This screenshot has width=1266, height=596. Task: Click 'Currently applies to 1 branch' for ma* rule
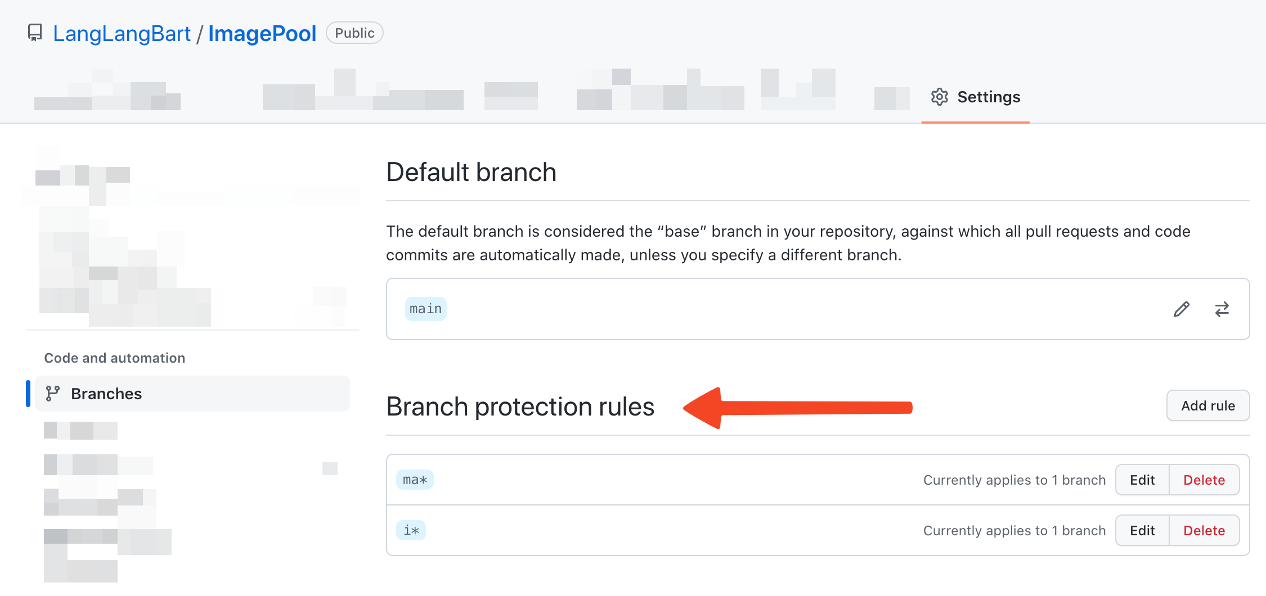pyautogui.click(x=1014, y=480)
